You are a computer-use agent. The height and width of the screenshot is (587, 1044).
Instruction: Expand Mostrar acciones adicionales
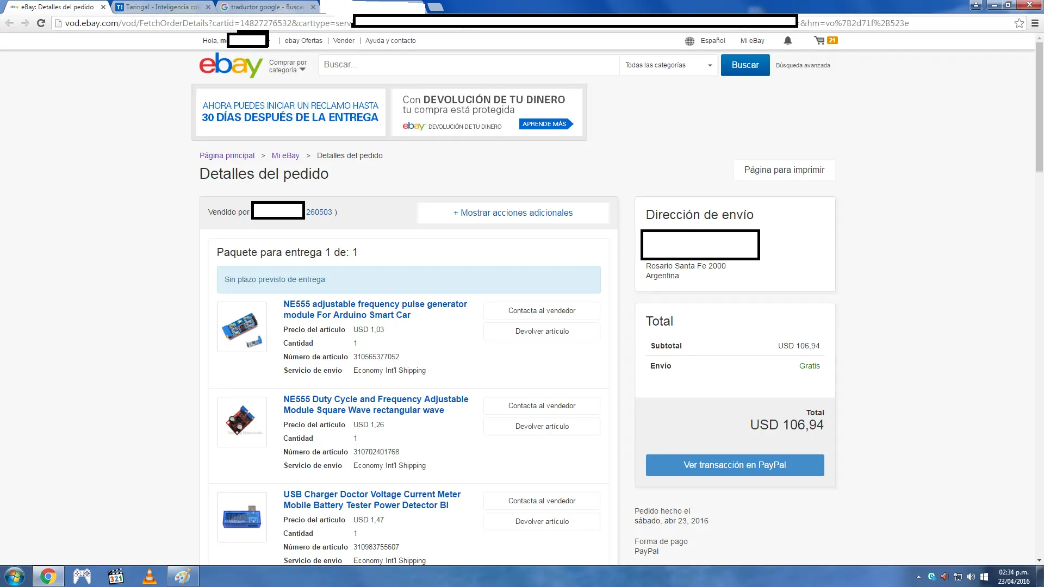(513, 213)
